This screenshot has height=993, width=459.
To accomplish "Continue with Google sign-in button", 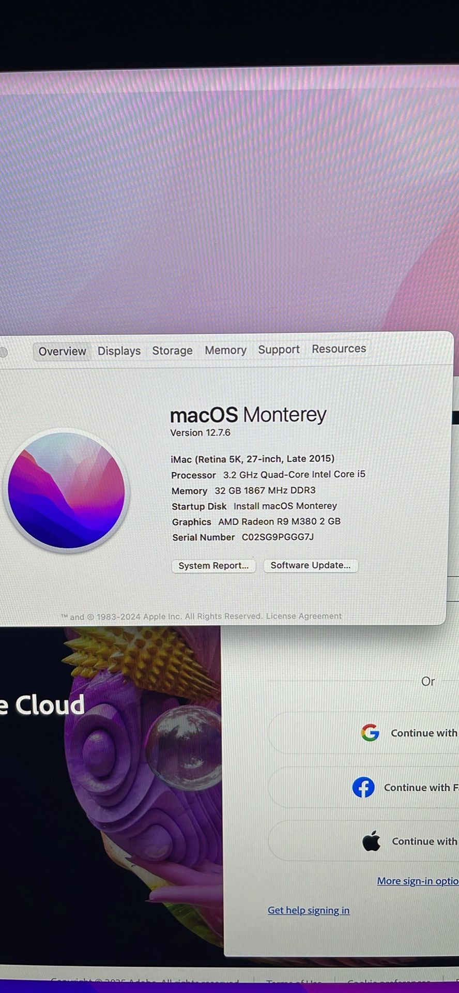I will (363, 733).
